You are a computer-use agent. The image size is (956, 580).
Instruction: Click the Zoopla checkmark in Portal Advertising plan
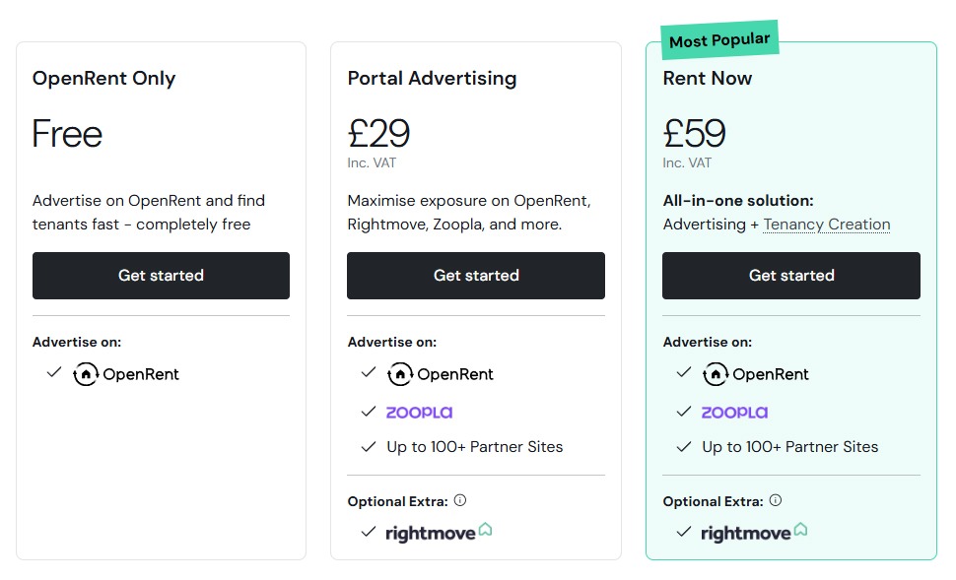point(369,412)
